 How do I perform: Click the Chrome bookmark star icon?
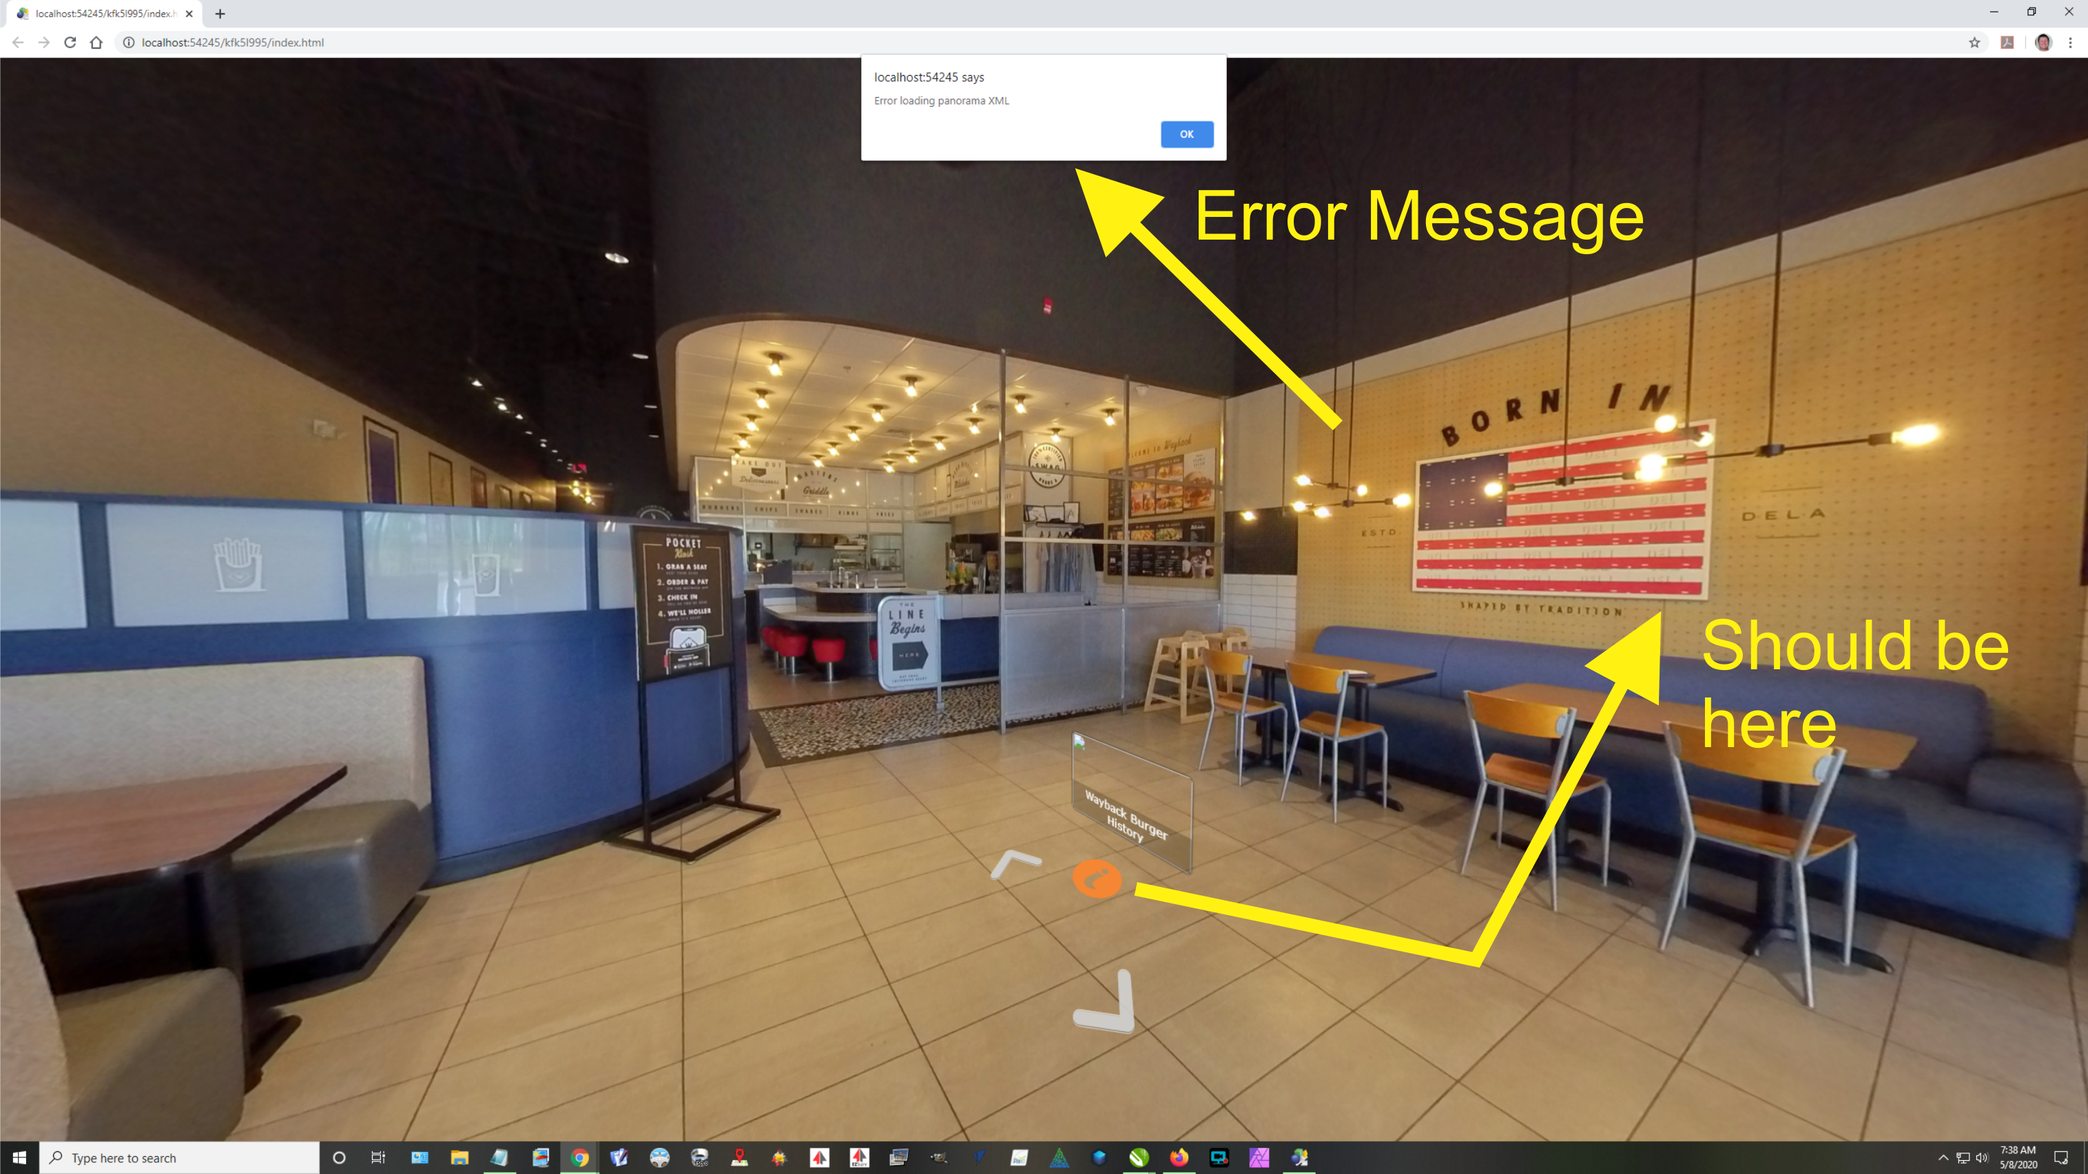pos(1975,41)
